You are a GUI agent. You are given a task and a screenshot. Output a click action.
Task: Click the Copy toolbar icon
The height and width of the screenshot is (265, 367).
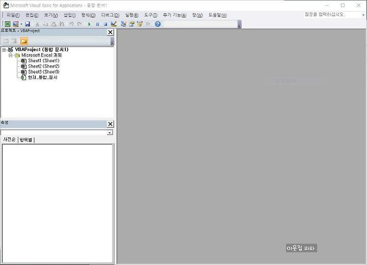(45, 24)
